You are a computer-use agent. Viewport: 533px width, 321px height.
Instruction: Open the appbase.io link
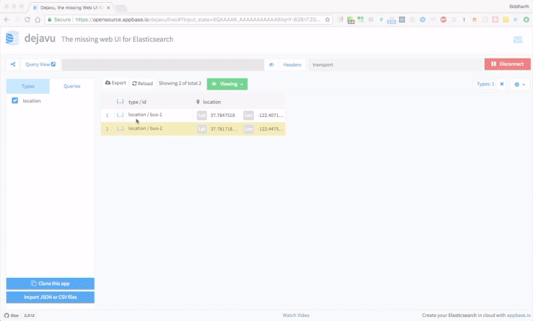[518, 315]
